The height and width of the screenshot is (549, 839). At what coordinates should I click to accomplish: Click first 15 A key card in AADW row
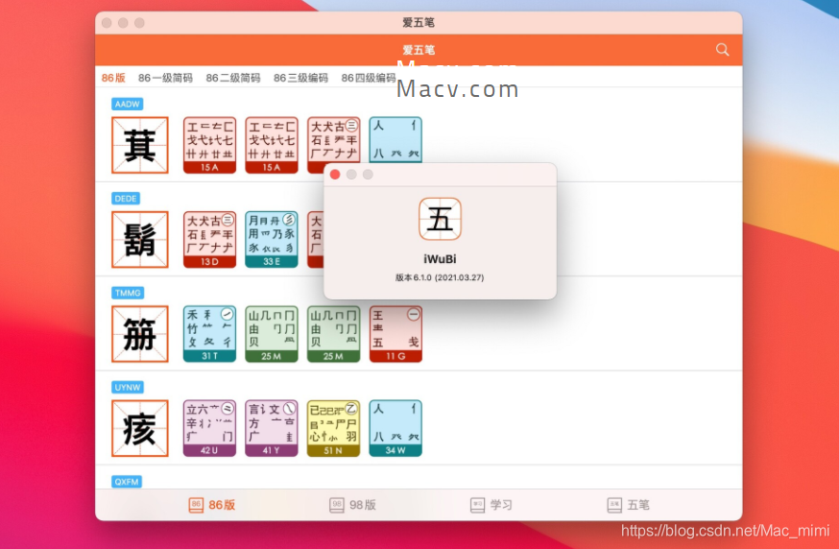209,145
